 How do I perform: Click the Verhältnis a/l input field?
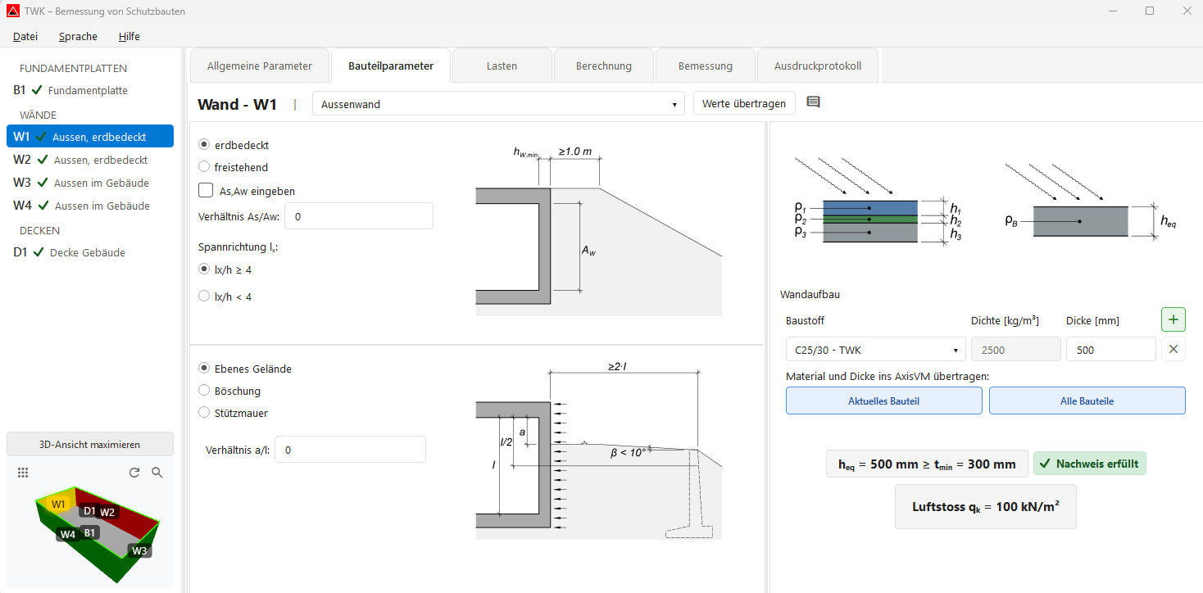[x=350, y=449]
